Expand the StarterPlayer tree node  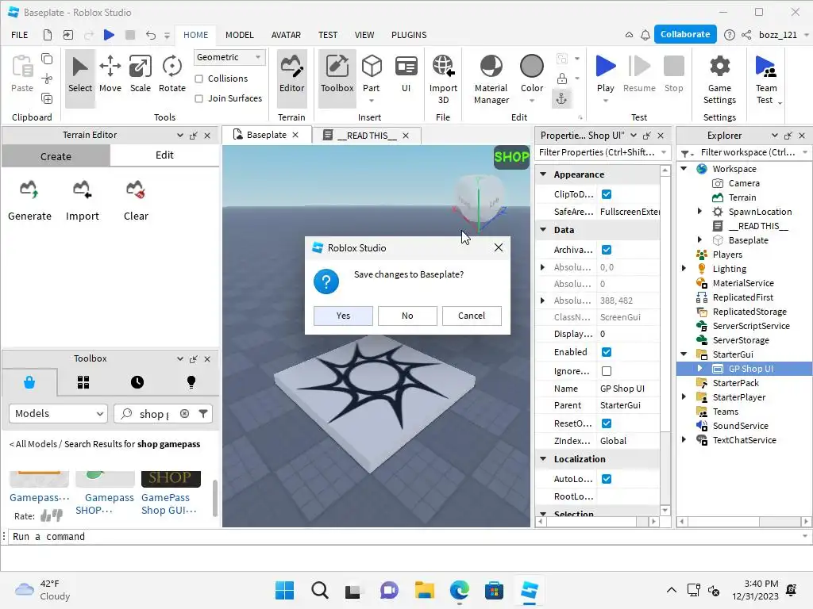pyautogui.click(x=684, y=396)
